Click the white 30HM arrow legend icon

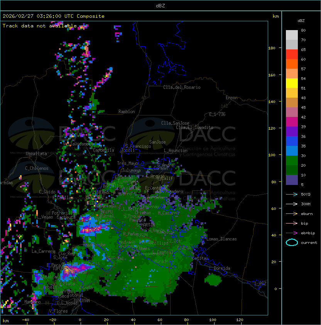[x=292, y=204]
